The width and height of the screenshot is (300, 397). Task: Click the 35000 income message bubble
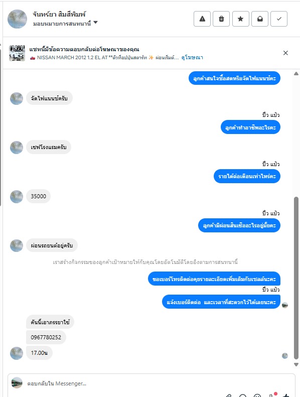(x=38, y=196)
